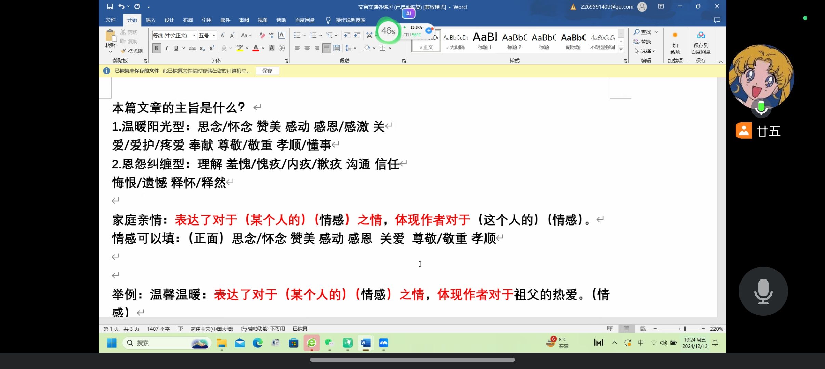Switch to Read Mode view
The image size is (825, 369).
tap(610, 329)
